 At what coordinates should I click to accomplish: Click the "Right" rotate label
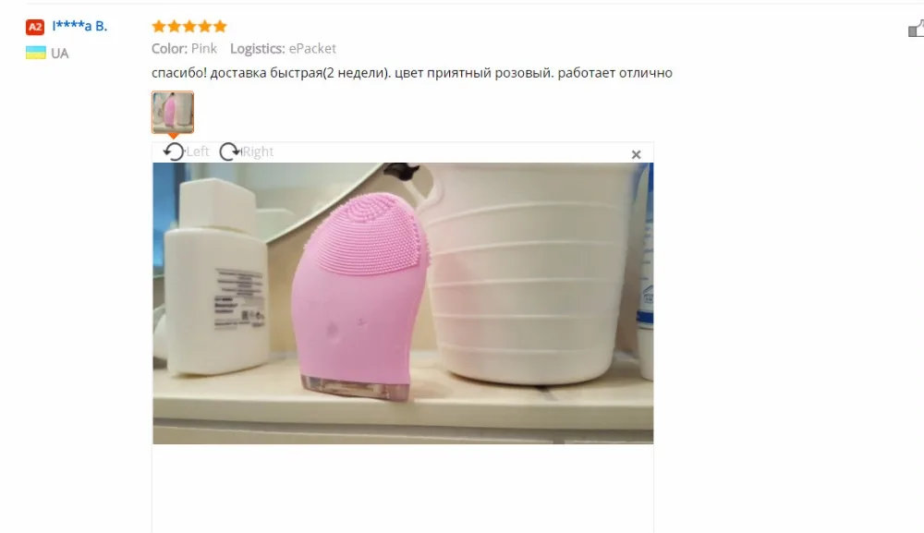[258, 151]
